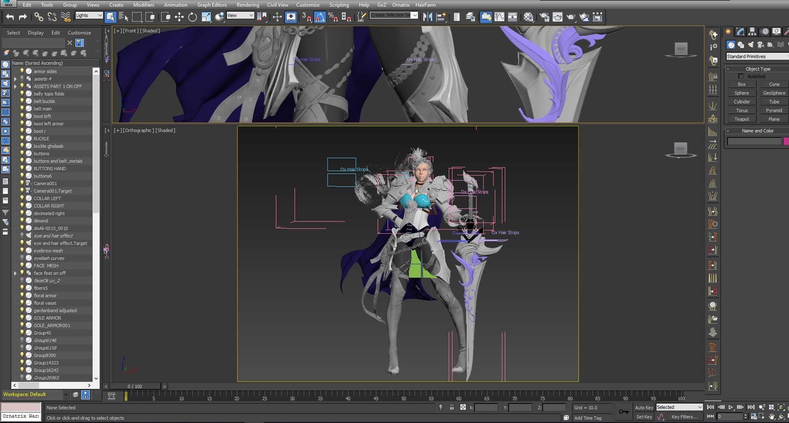789x423 pixels.
Task: Toggle visibility of floral armor
Action: [22, 295]
